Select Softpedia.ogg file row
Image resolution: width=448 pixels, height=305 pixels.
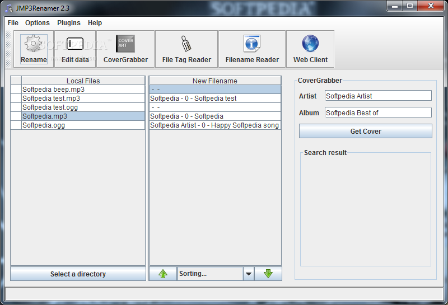tap(83, 125)
